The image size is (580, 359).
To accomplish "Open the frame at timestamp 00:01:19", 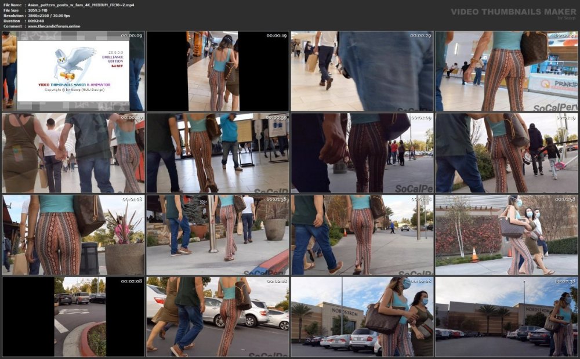I will click(506, 153).
